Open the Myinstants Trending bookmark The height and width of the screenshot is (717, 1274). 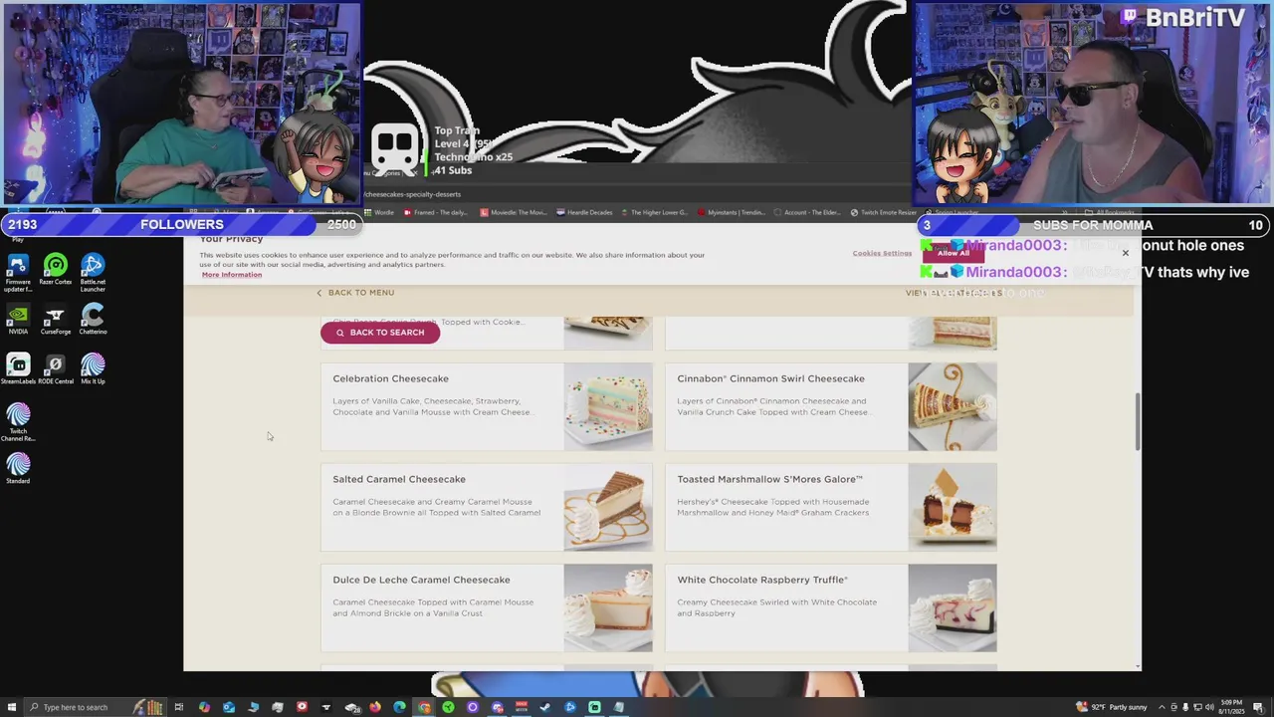click(731, 212)
